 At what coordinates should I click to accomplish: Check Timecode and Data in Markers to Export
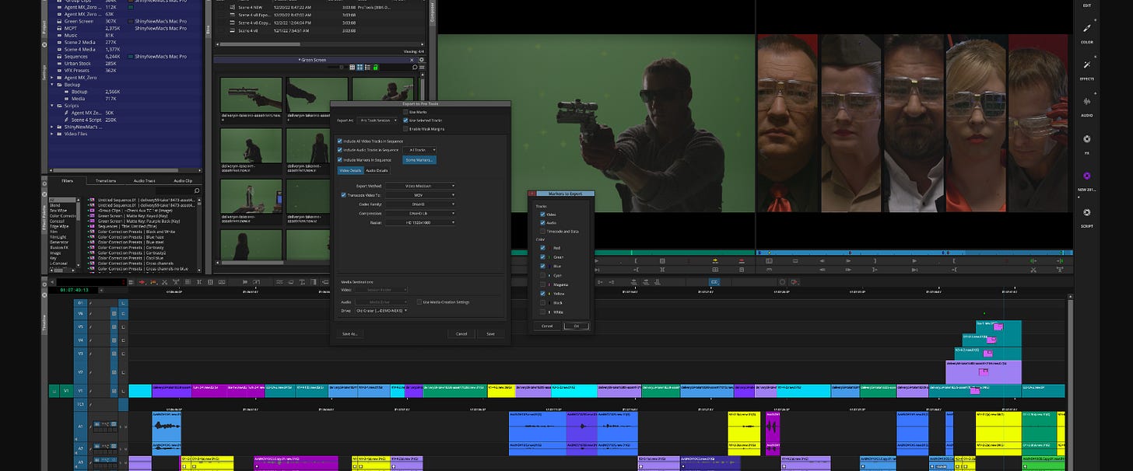click(x=542, y=232)
